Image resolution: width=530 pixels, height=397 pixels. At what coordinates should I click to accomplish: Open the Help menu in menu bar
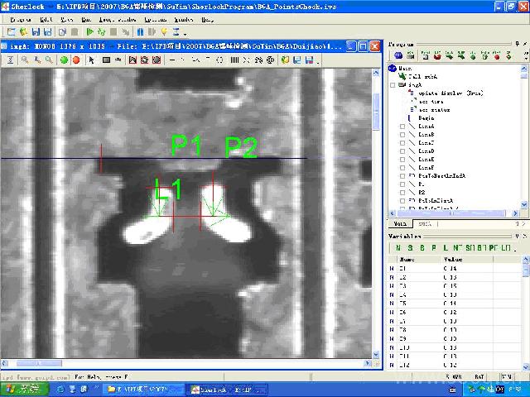pyautogui.click(x=206, y=18)
